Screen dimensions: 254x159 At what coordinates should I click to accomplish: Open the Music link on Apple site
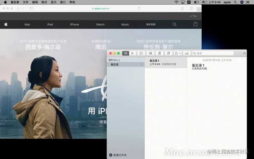(125, 25)
